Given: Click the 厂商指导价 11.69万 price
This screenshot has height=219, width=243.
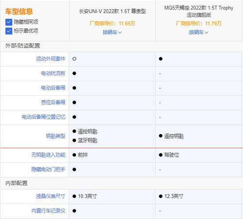Looking at the screenshot, I should point(112,23).
